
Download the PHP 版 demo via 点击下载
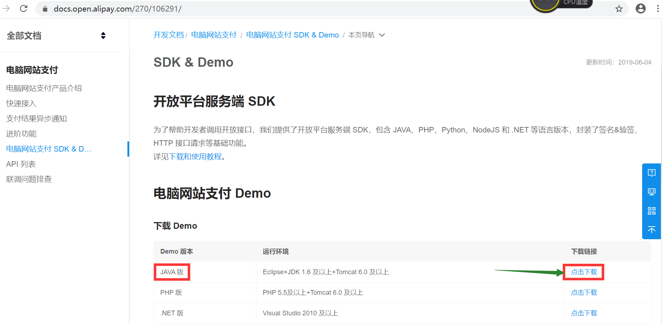[584, 293]
